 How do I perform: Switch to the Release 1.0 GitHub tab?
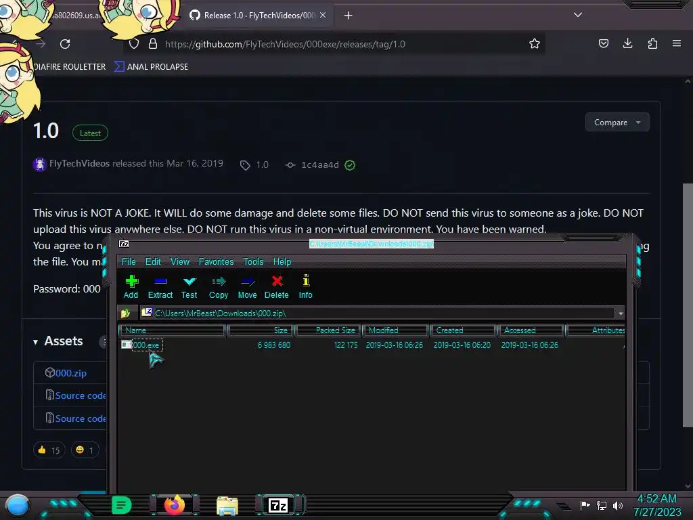click(259, 16)
